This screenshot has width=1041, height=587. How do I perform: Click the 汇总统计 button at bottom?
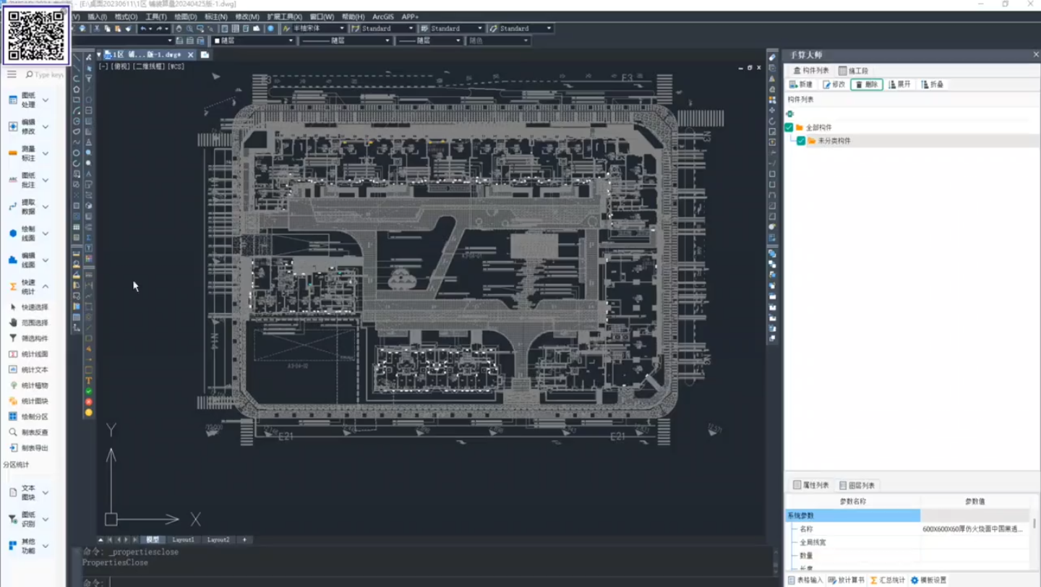888,580
